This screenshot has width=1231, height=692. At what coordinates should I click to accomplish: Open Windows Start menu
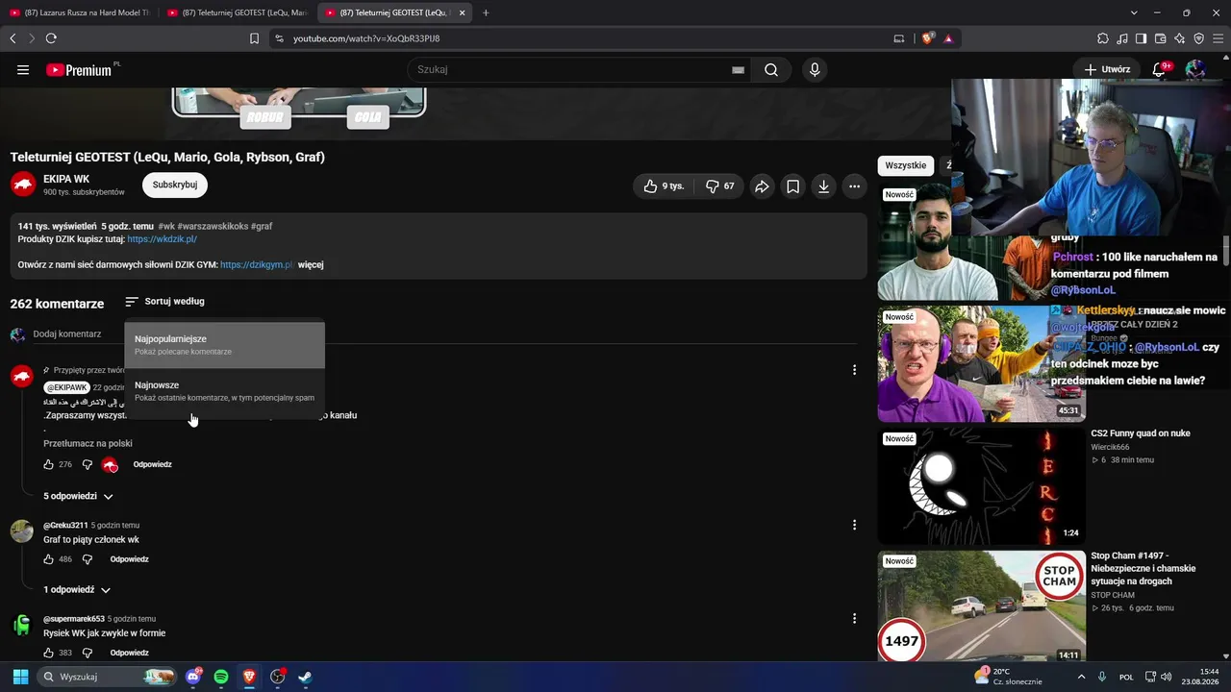(20, 677)
